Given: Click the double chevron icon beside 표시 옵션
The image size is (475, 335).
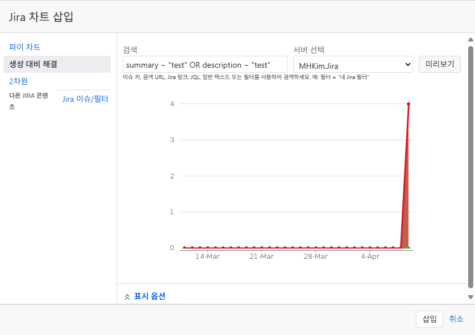Looking at the screenshot, I should click(127, 297).
